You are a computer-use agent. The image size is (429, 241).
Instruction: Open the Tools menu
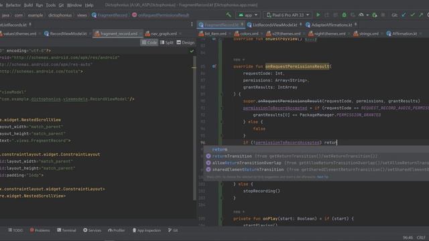click(51, 5)
